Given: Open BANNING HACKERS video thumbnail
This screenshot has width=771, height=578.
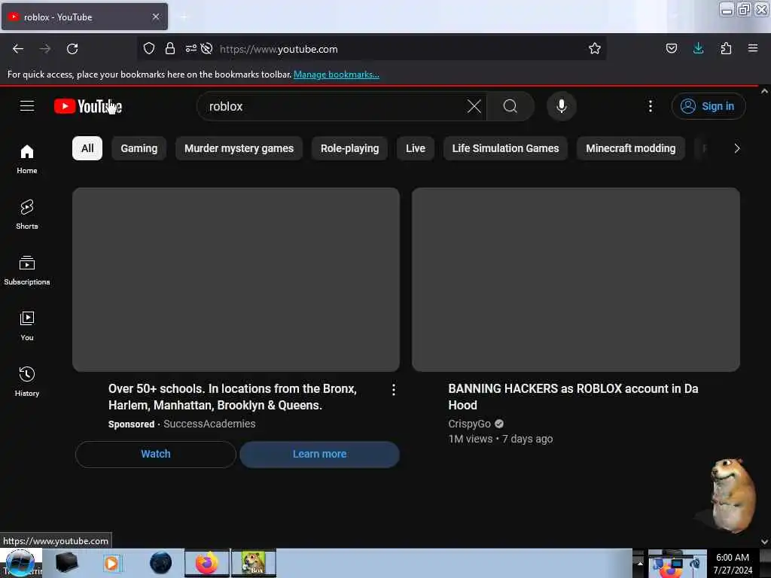Looking at the screenshot, I should pos(576,279).
